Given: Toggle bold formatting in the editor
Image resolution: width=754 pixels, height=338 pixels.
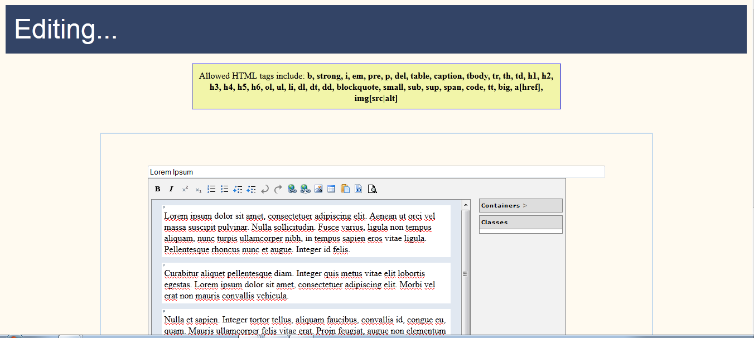Looking at the screenshot, I should (x=158, y=189).
